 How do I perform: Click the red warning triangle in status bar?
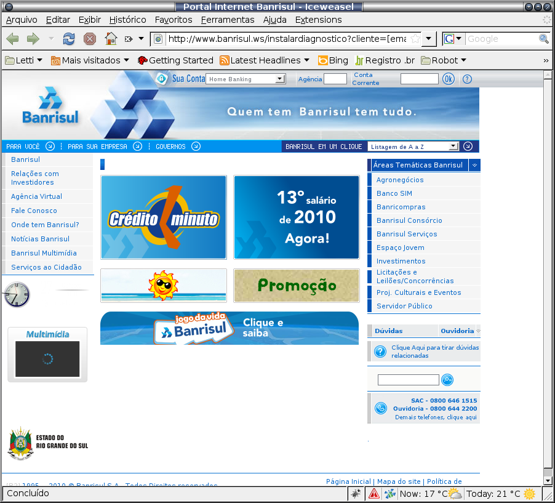coord(373,493)
